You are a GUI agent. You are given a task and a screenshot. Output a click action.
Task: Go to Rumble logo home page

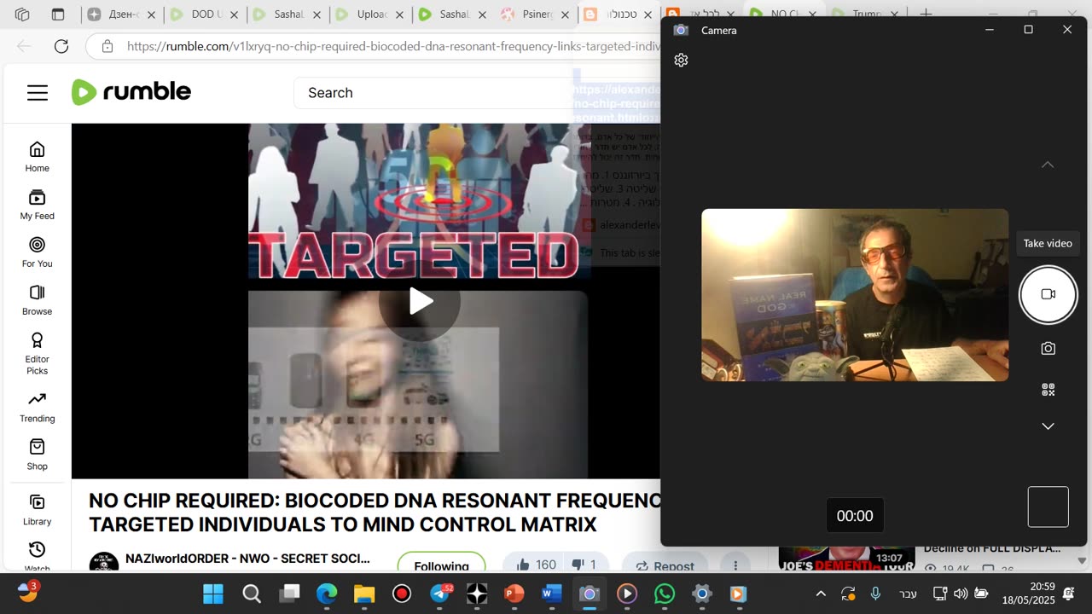pos(131,92)
